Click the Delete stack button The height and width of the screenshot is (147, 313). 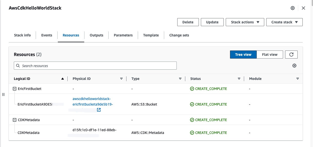(188, 22)
